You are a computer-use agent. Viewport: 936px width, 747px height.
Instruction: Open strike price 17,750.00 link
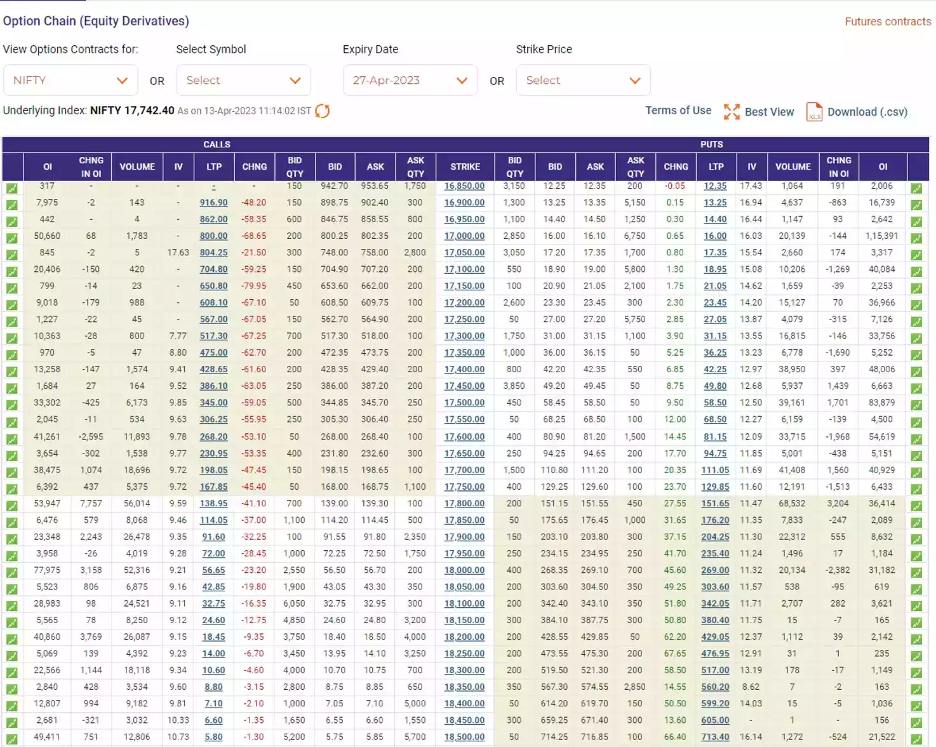click(464, 487)
